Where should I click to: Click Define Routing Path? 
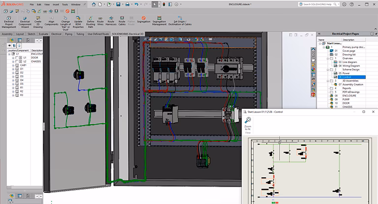[91, 22]
